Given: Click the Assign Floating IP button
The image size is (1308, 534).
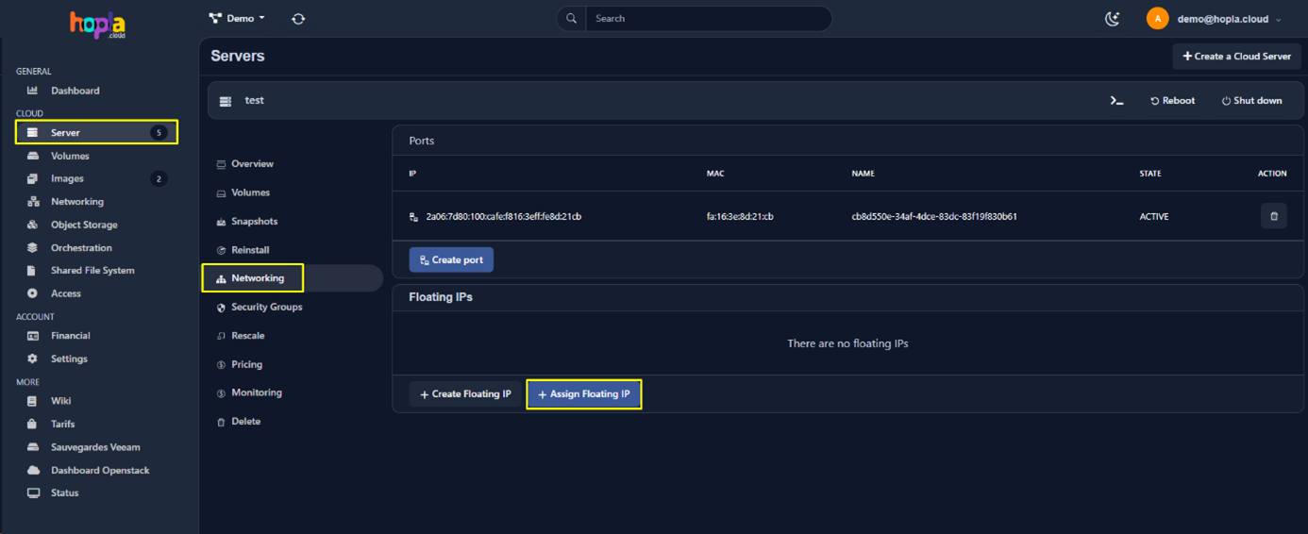Looking at the screenshot, I should (584, 394).
